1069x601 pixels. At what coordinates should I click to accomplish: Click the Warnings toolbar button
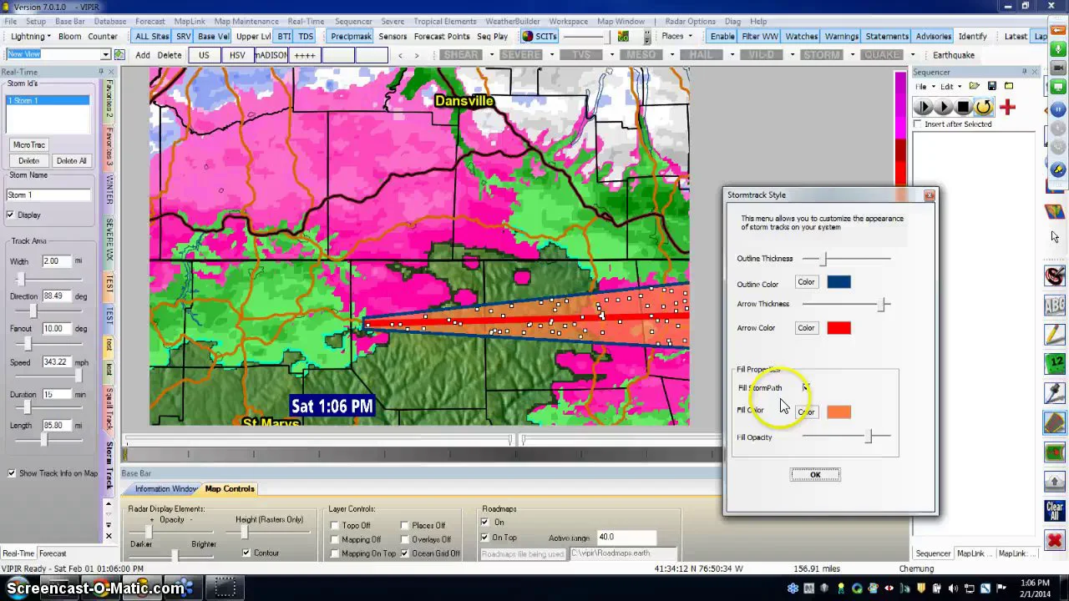point(841,36)
